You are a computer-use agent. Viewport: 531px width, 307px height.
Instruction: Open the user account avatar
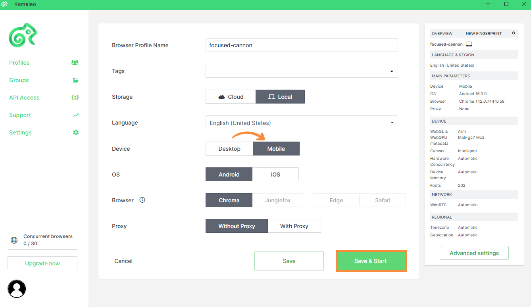pyautogui.click(x=17, y=289)
